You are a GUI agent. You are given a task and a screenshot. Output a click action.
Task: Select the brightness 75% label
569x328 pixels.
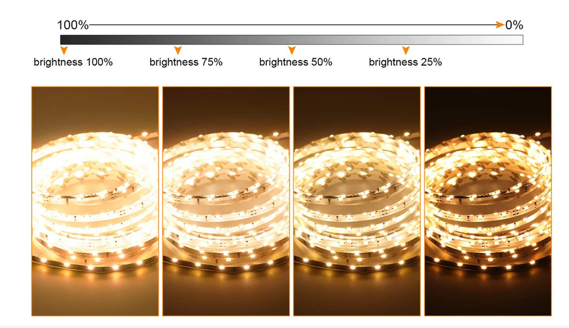(x=186, y=62)
